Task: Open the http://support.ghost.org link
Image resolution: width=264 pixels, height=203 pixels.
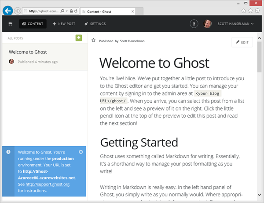Action: click(48, 185)
